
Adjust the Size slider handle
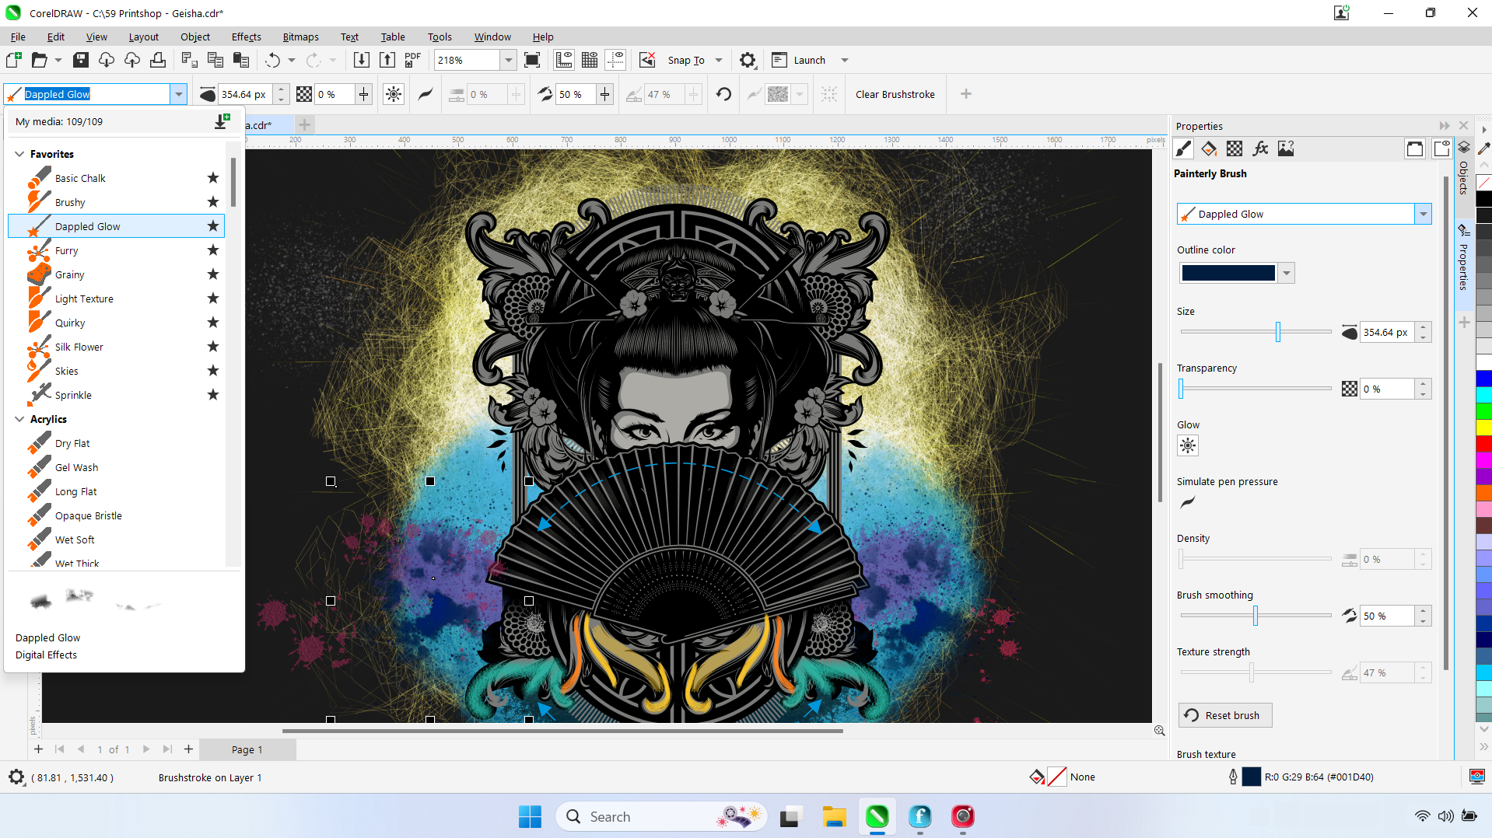click(x=1277, y=332)
